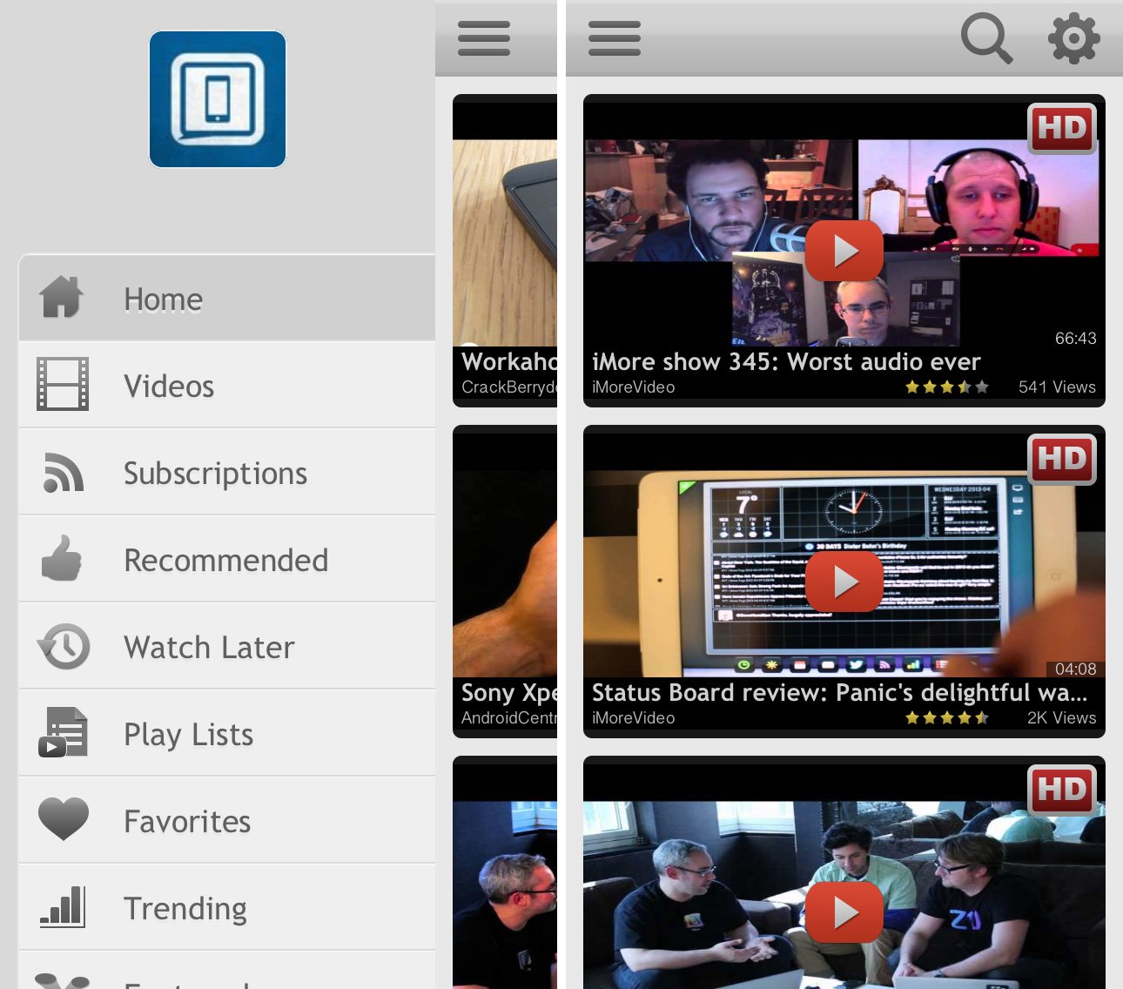Open the Trending section
Viewport: 1123px width, 989px height.
[x=227, y=907]
